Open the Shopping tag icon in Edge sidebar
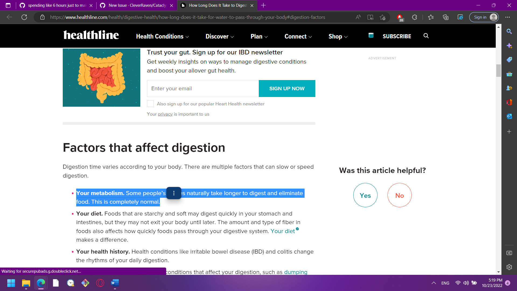 509,60
